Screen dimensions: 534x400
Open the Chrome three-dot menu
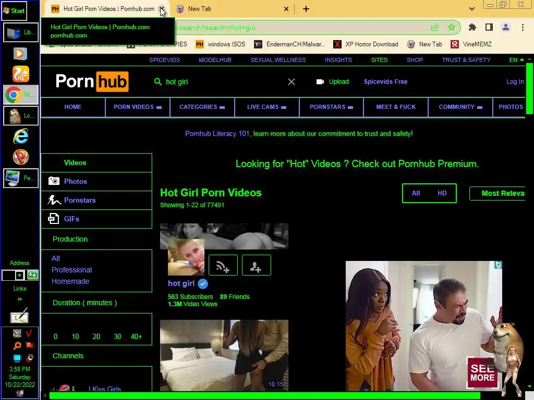click(x=523, y=27)
